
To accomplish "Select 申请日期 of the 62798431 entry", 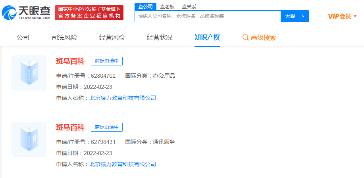I will click(x=84, y=153).
